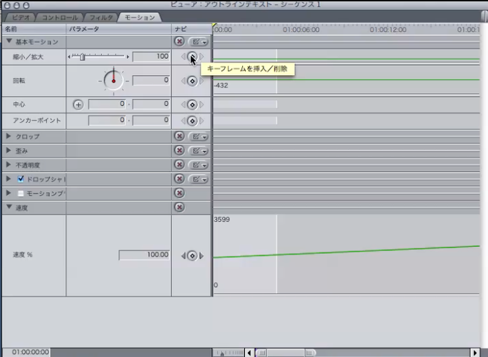Go to next 回転 keyframe
Image resolution: width=488 pixels, height=357 pixels.
202,81
